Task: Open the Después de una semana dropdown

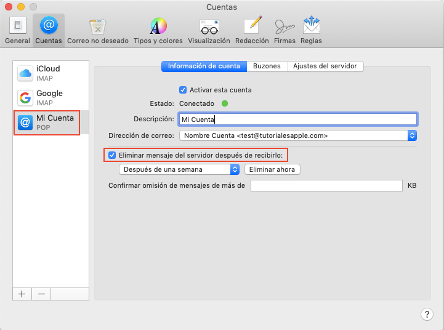Action: click(179, 169)
